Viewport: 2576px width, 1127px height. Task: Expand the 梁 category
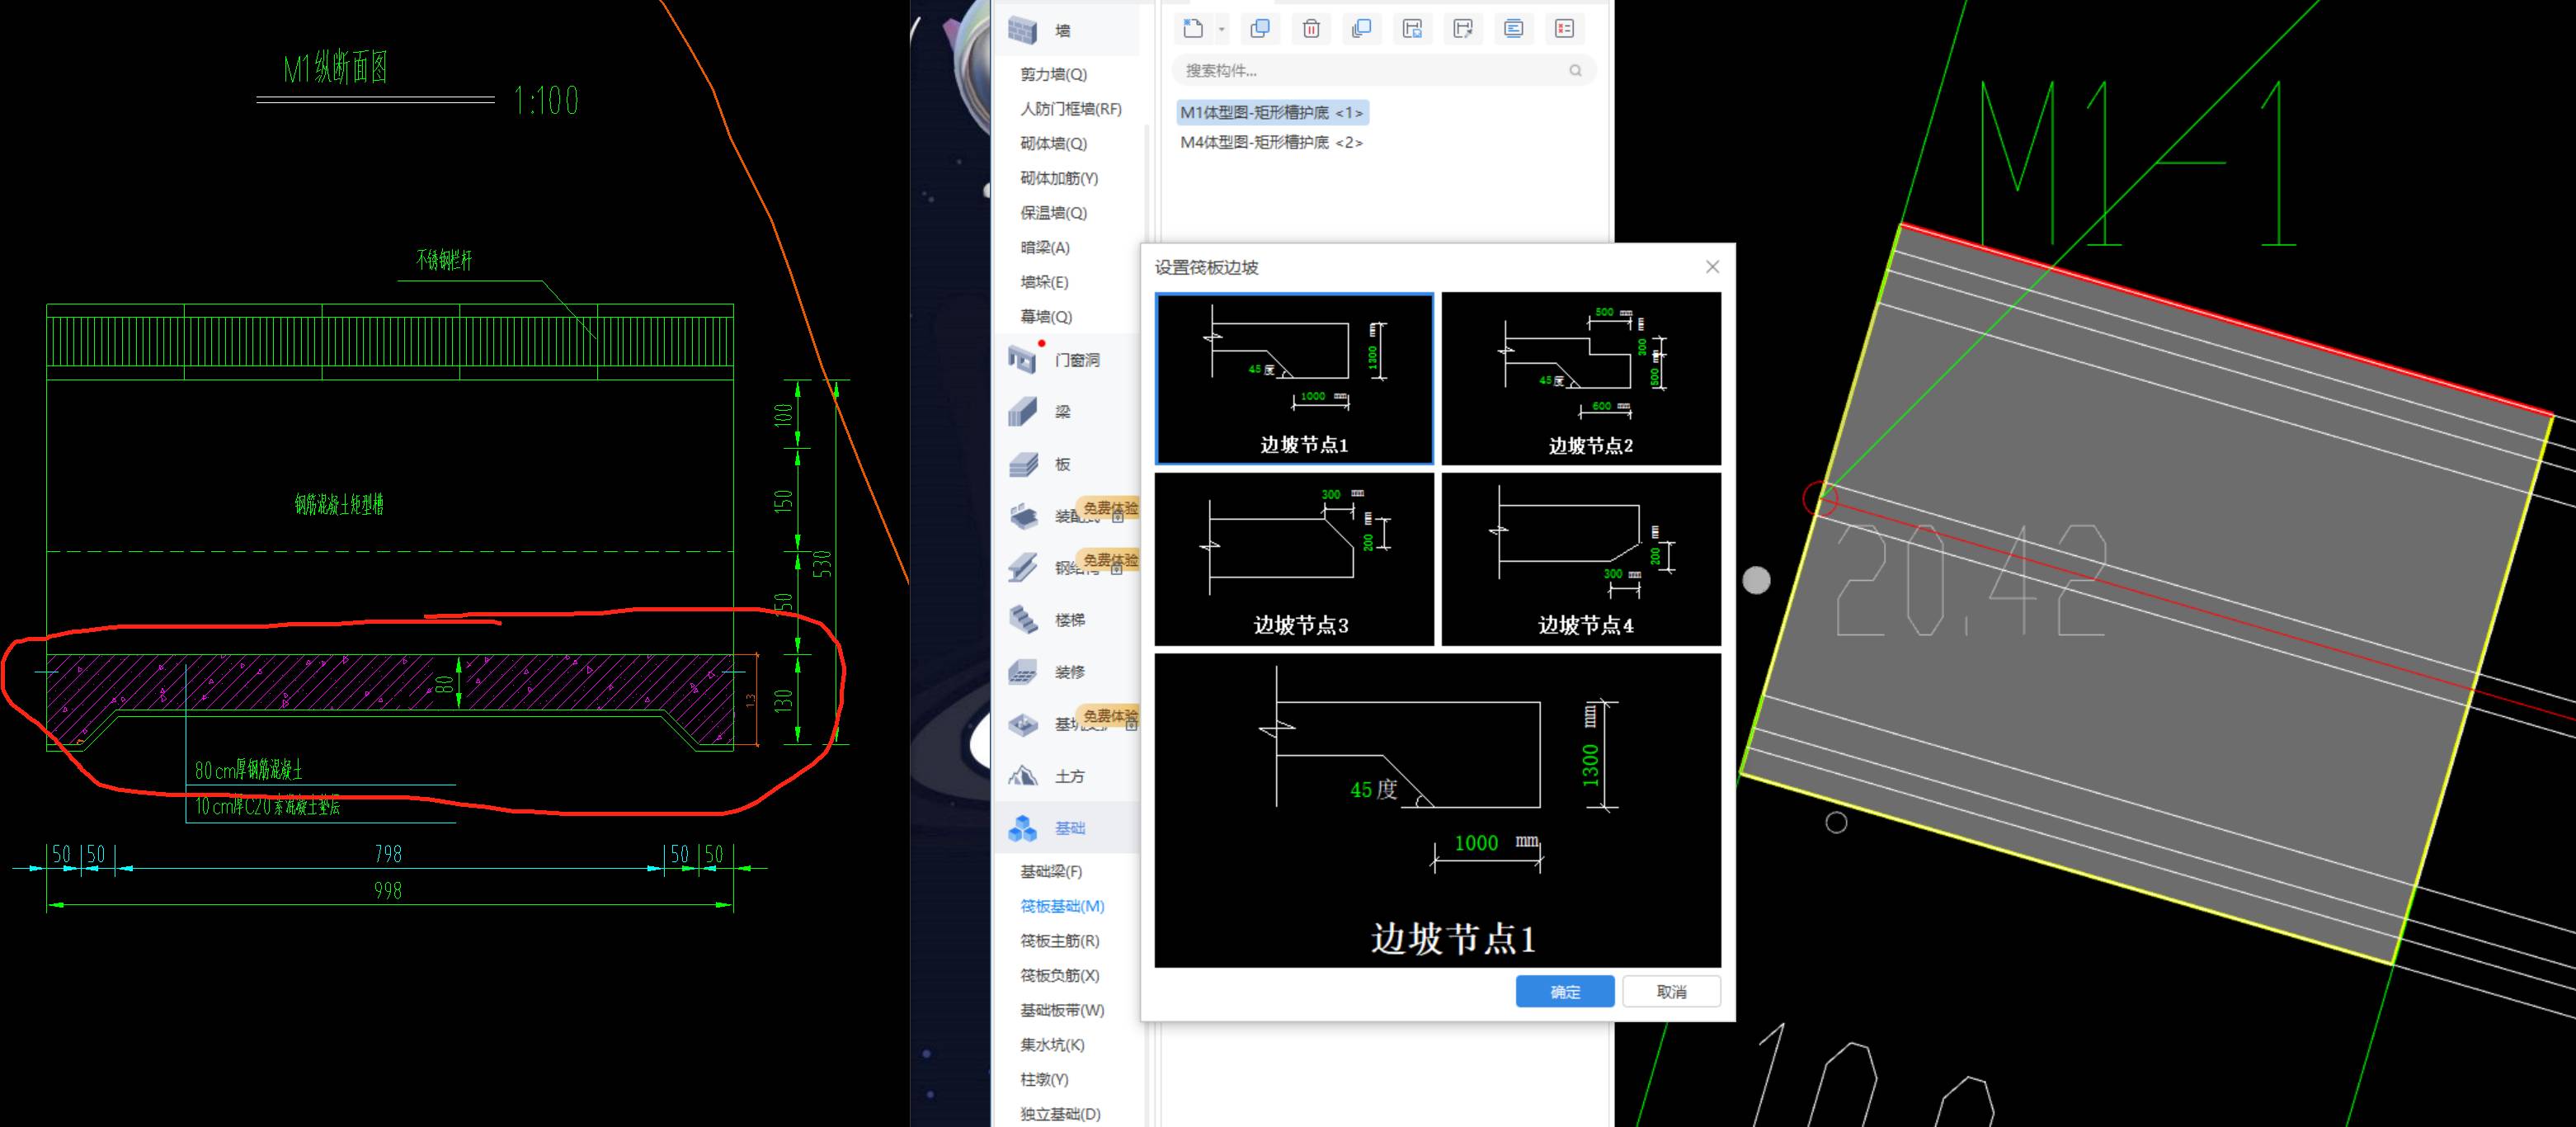point(1063,411)
